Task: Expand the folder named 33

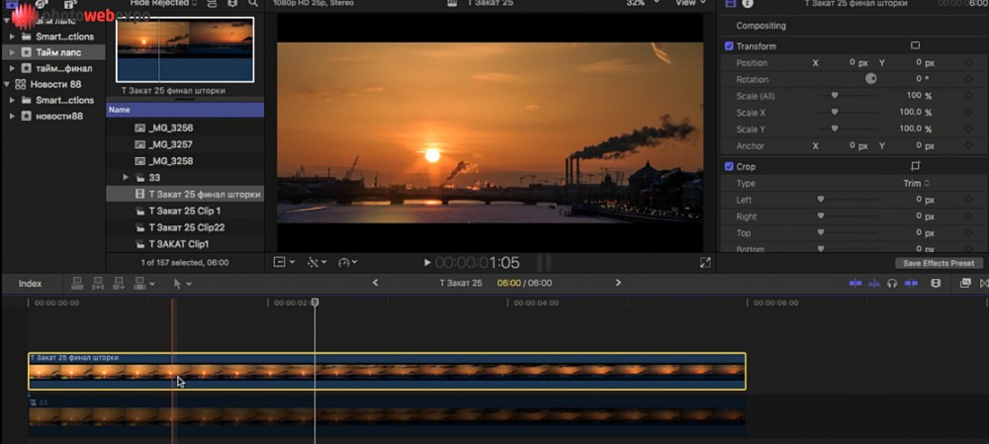Action: 126,177
